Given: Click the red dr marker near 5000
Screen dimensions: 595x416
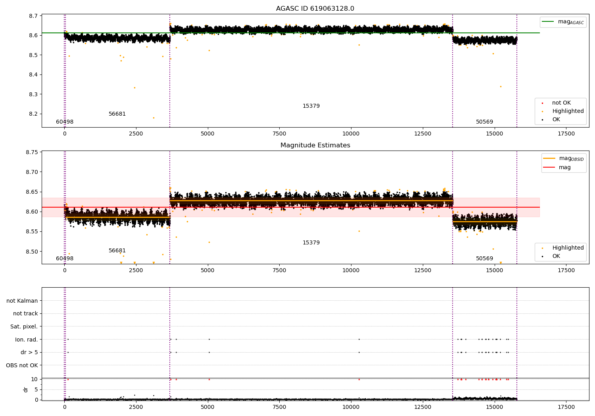Looking at the screenshot, I should coord(209,379).
